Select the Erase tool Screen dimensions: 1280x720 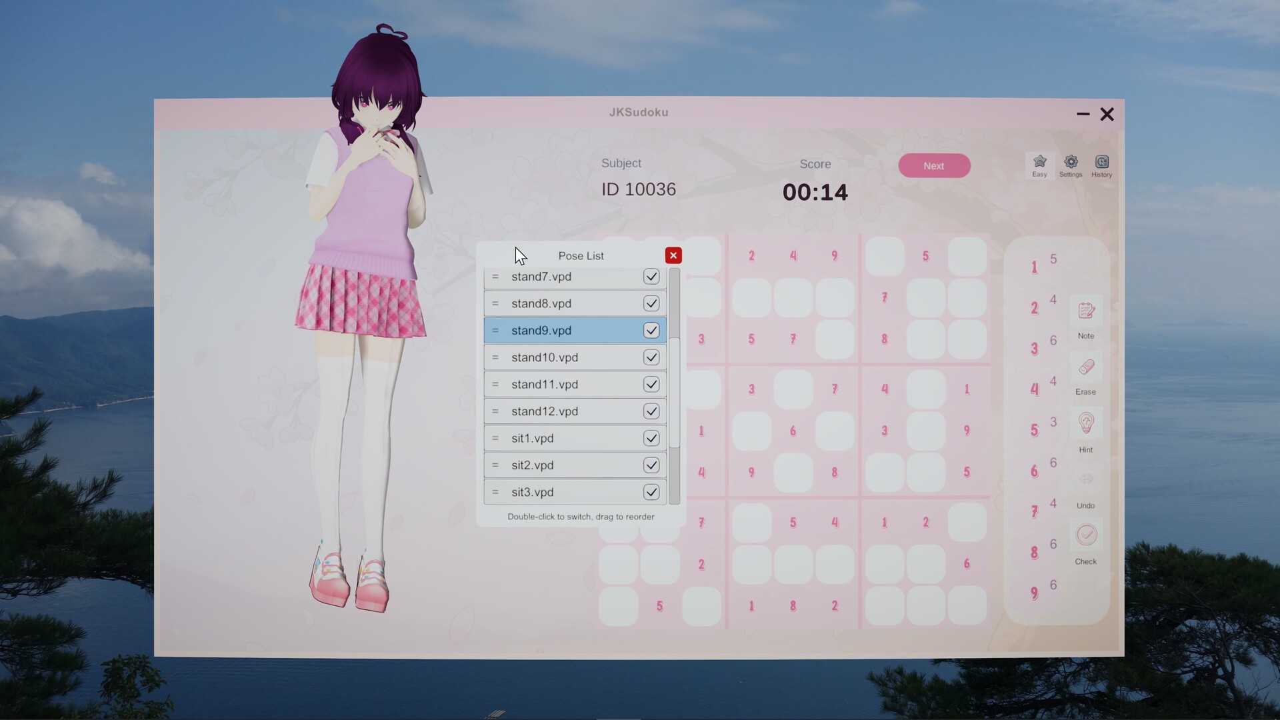(x=1086, y=367)
